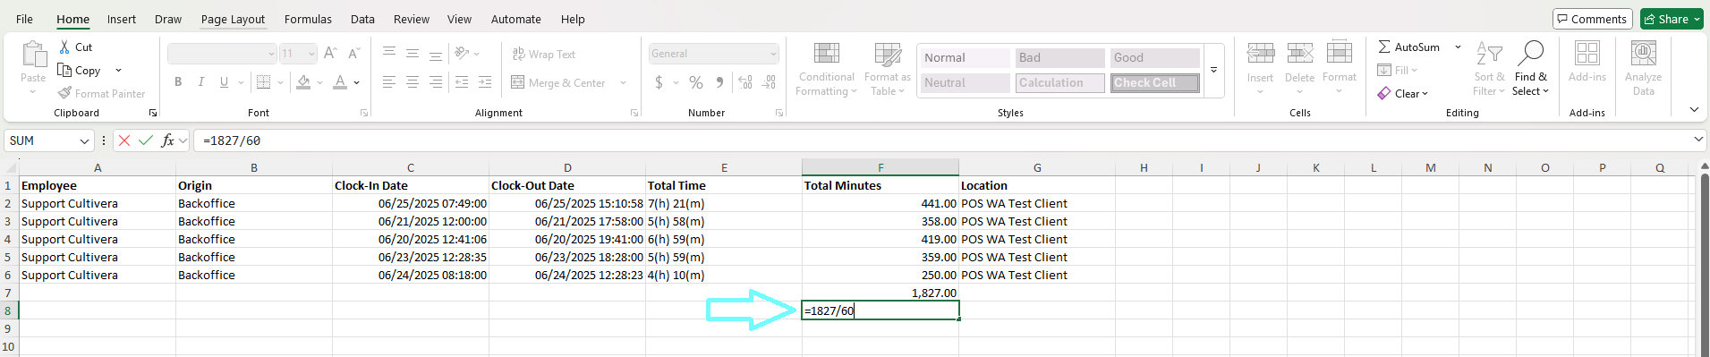Screen dimensions: 1710x357
Task: Click the Format Painter brush
Action: pos(64,93)
